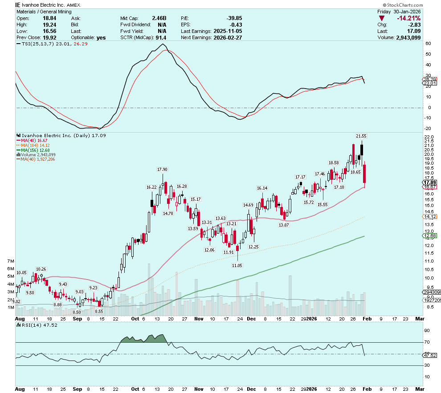Click the volume bars icon in legend
Screen dimensions: 441x393
coord(18,154)
